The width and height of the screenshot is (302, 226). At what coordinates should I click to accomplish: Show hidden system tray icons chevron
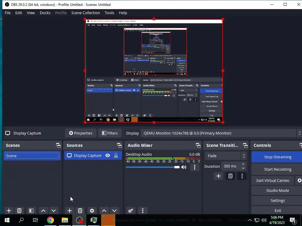coord(250,220)
